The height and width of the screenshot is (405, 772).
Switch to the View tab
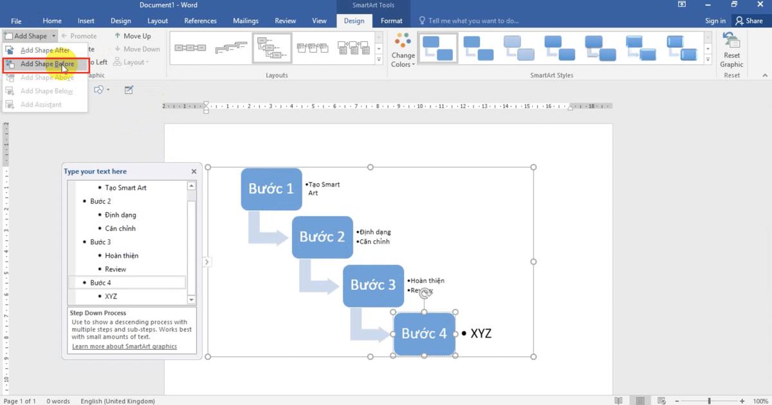pos(320,21)
